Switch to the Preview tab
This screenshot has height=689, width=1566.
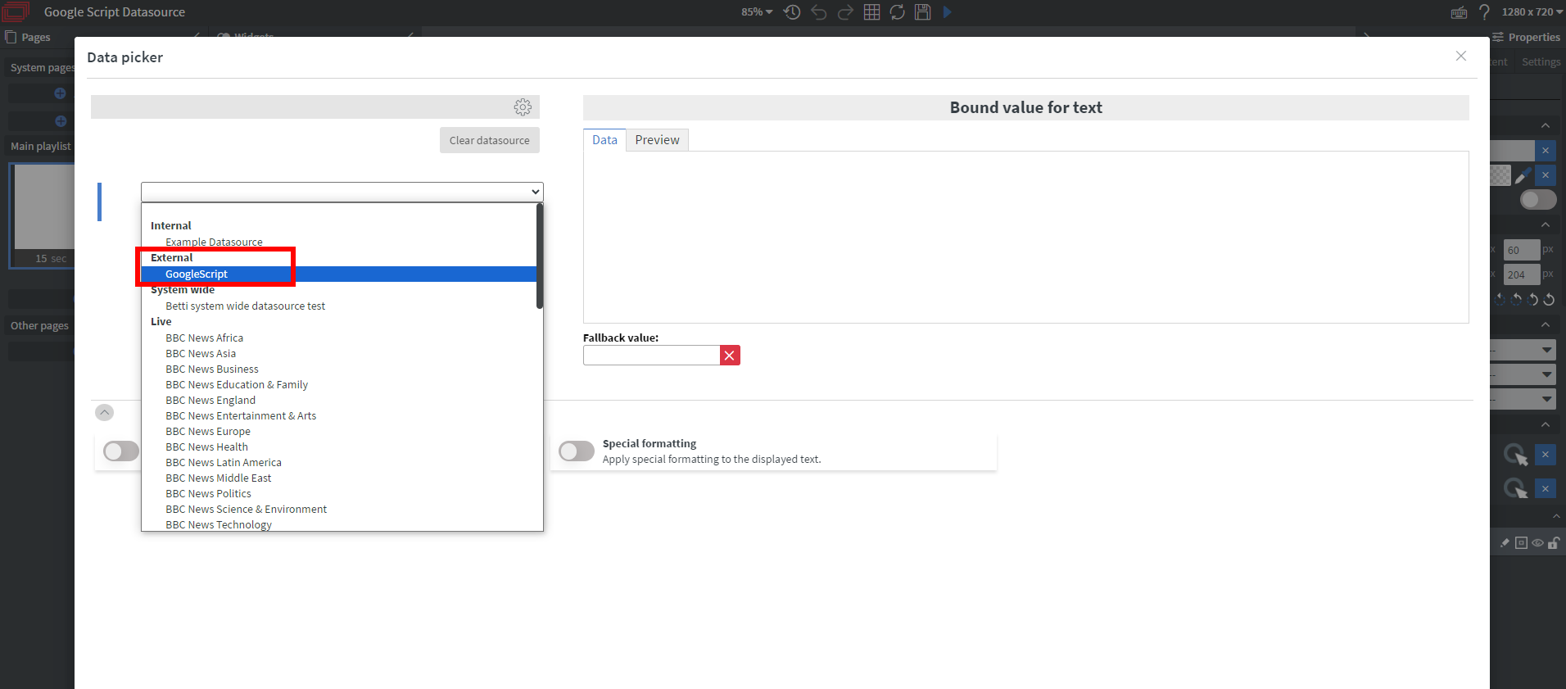click(x=657, y=140)
